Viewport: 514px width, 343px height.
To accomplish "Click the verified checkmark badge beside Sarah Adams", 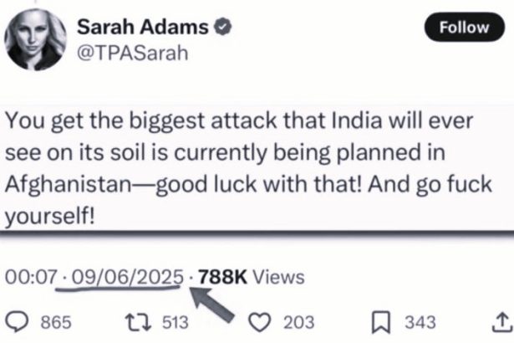I will coord(223,27).
